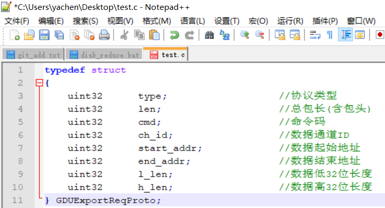Image resolution: width=385 pixels, height=208 pixels.
Task: Open Find with the binoculars icon
Action: tap(209, 35)
